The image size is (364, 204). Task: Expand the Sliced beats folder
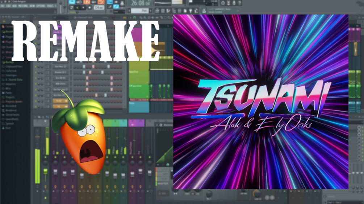pyautogui.click(x=11, y=115)
